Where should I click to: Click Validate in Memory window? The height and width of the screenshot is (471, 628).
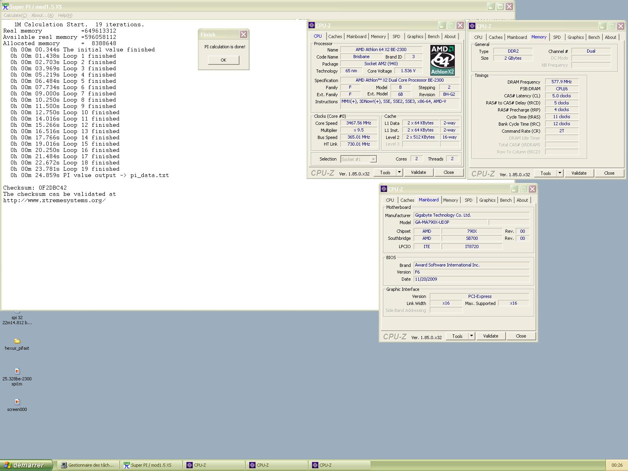(x=579, y=173)
